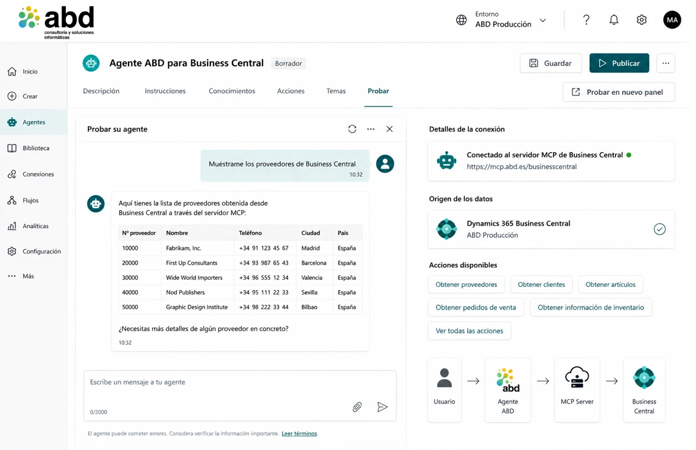This screenshot has width=696, height=450.
Task: Open the more options menu beside Publicar
Action: pos(666,63)
